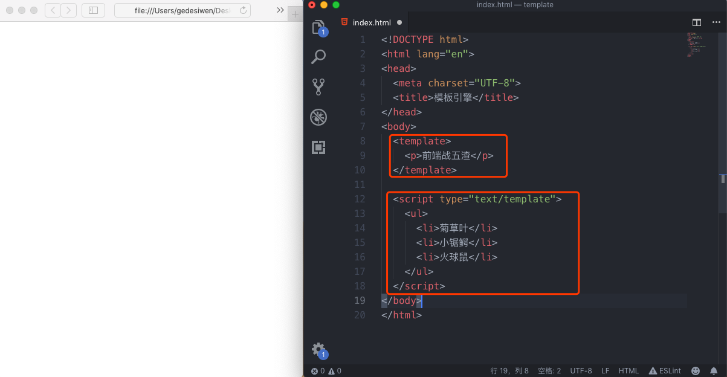Screen dimensions: 727x377
Task: Click the lang="en" attribute on line 2
Action: [x=443, y=54]
